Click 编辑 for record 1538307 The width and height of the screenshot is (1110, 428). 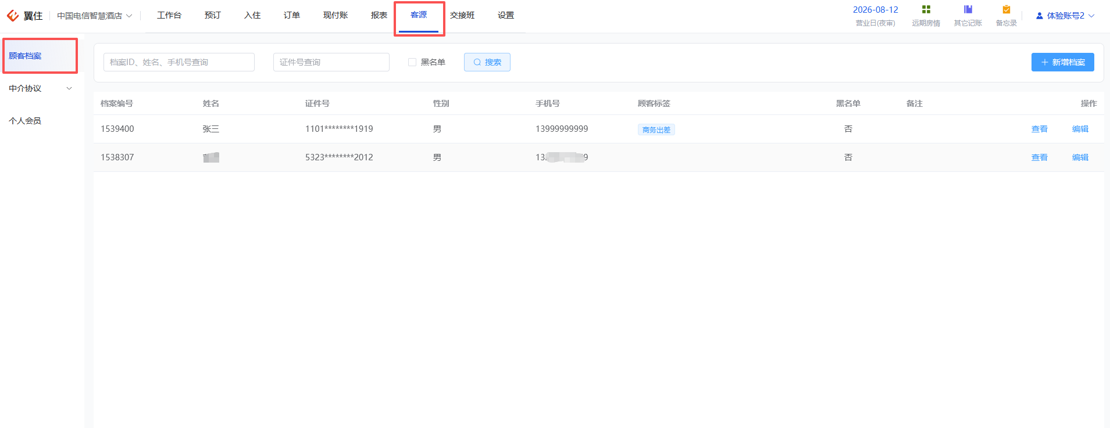pyautogui.click(x=1080, y=157)
